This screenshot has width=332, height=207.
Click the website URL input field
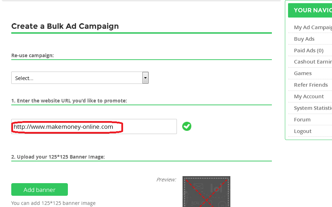[x=94, y=127]
